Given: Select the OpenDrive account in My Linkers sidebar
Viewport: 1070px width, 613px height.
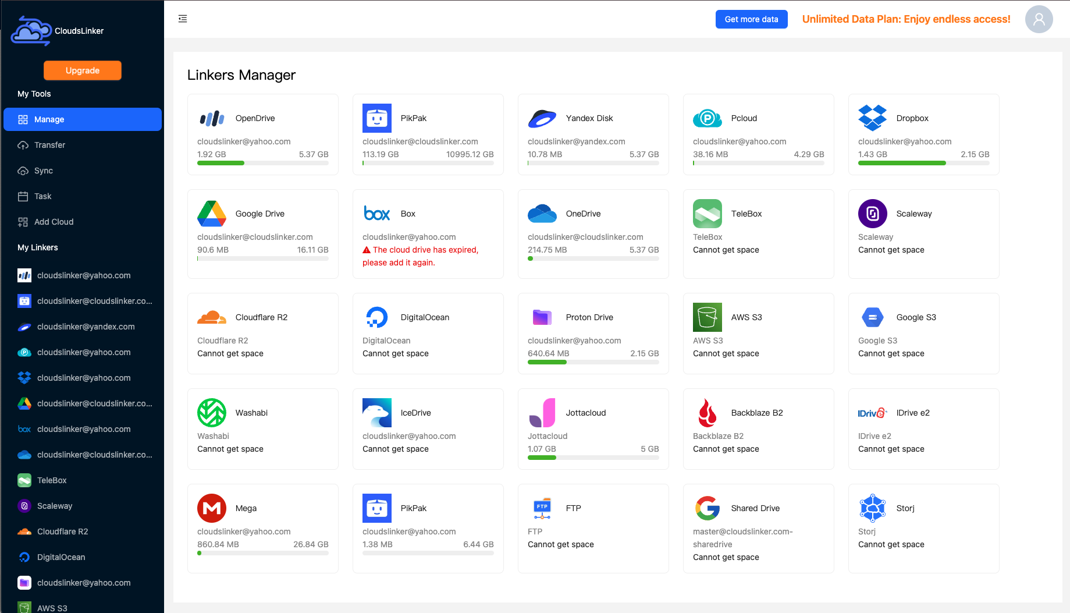Looking at the screenshot, I should tap(83, 275).
